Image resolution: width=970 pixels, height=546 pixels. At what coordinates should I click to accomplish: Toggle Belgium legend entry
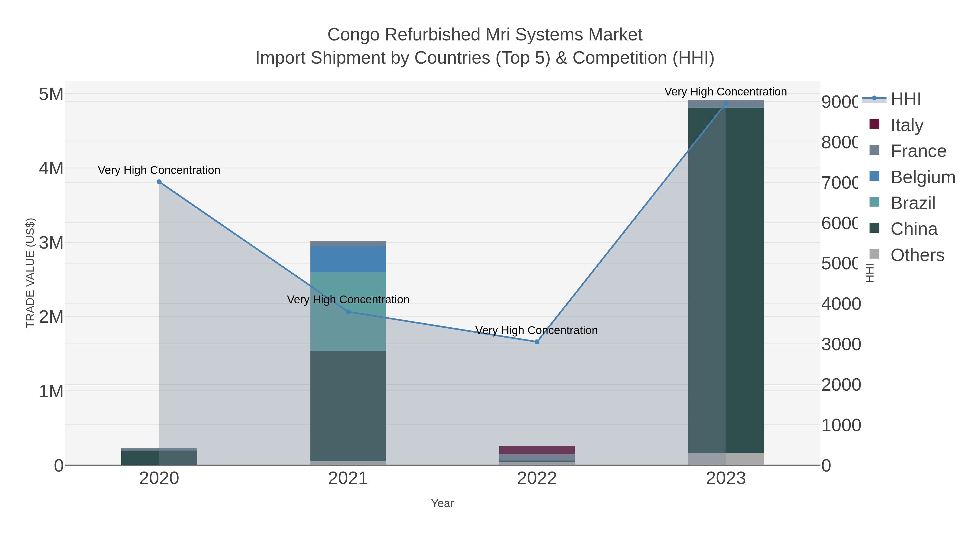[x=912, y=177]
